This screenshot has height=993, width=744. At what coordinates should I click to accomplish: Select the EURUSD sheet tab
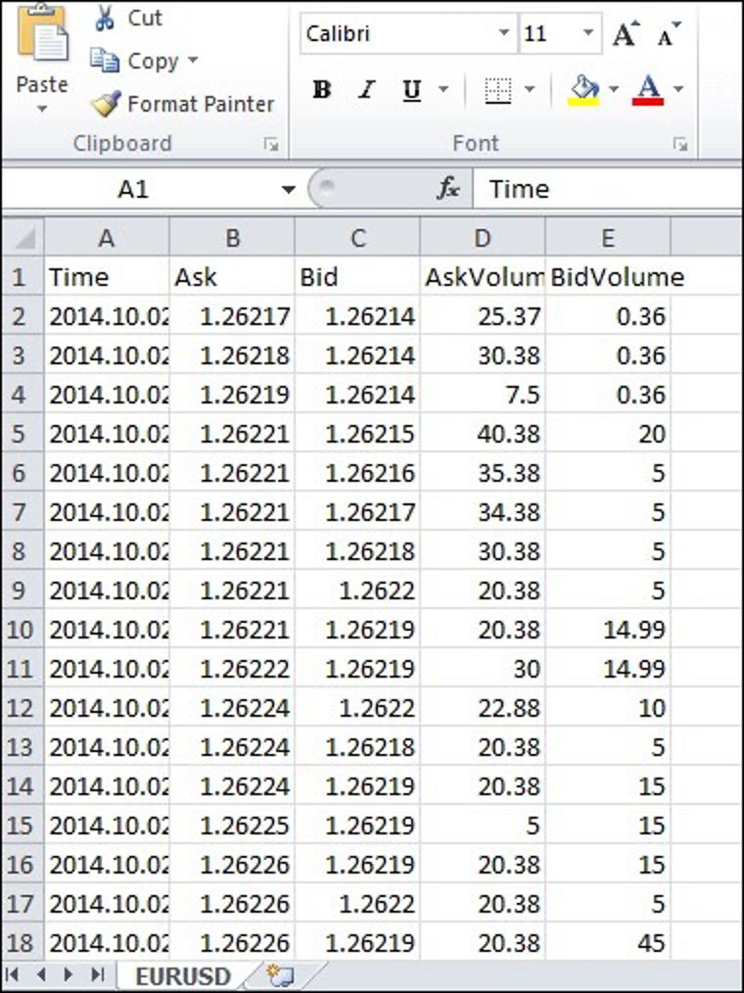182,976
